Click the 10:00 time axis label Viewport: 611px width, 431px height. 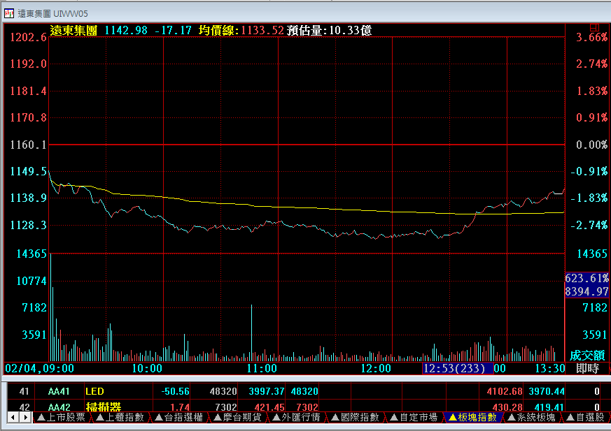click(147, 368)
